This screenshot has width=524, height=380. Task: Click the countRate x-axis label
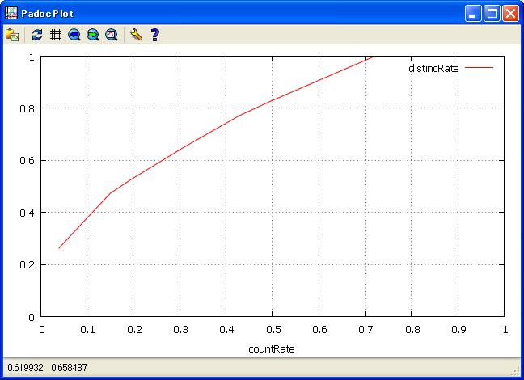tap(272, 349)
